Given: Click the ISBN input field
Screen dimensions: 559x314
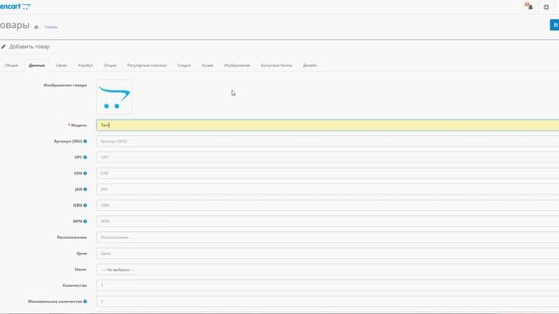Looking at the screenshot, I should (328, 206).
